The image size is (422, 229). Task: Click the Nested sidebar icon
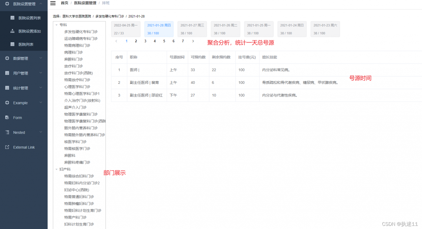click(8, 132)
